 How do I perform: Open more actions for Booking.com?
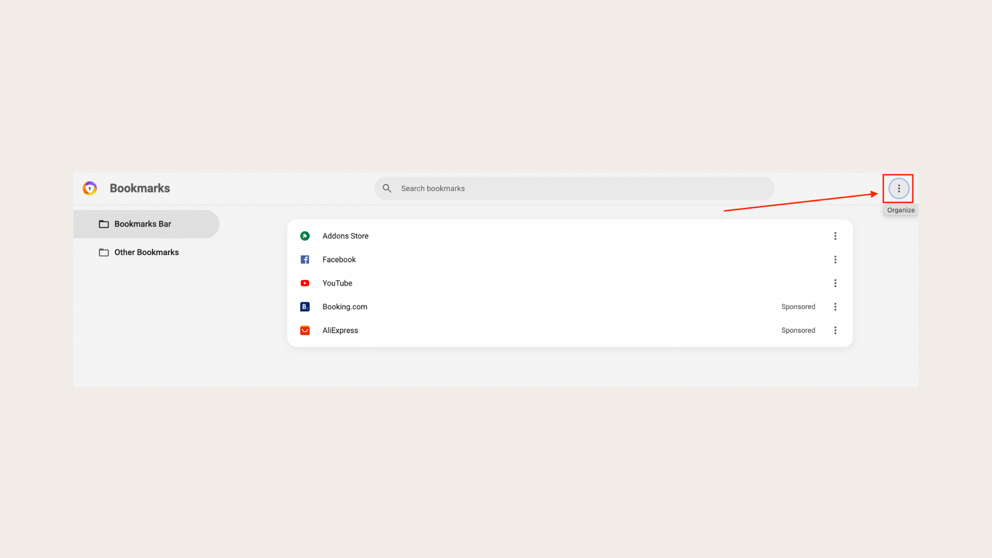835,307
